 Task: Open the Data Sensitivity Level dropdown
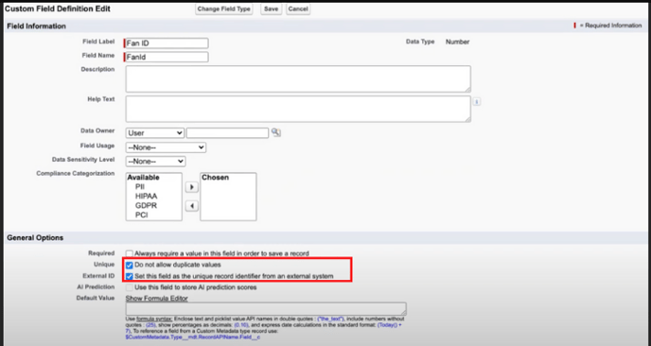(x=155, y=162)
